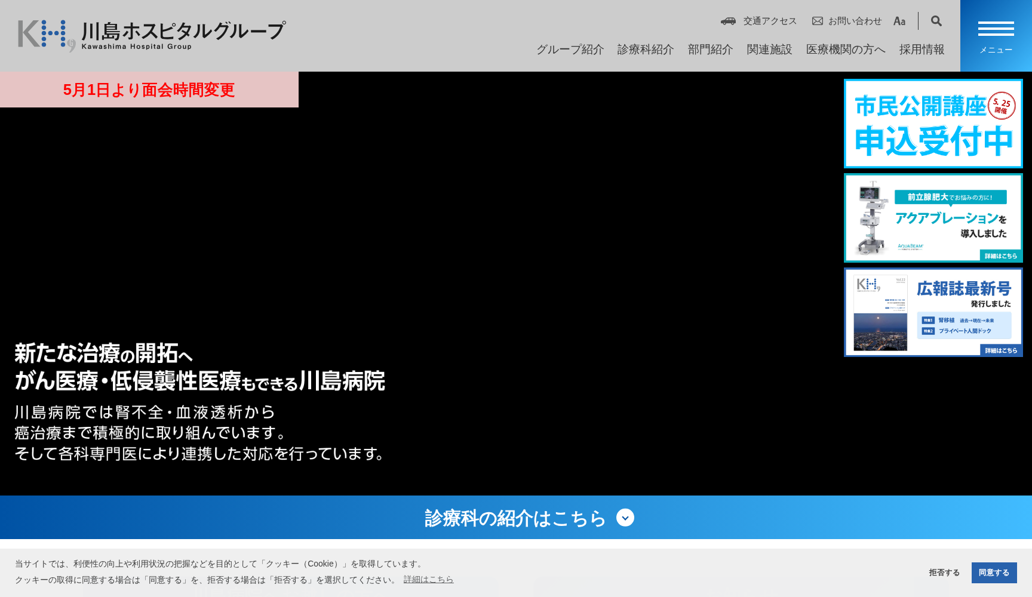Open the グループ紹介 menu
This screenshot has width=1032, height=597.
coord(570,50)
